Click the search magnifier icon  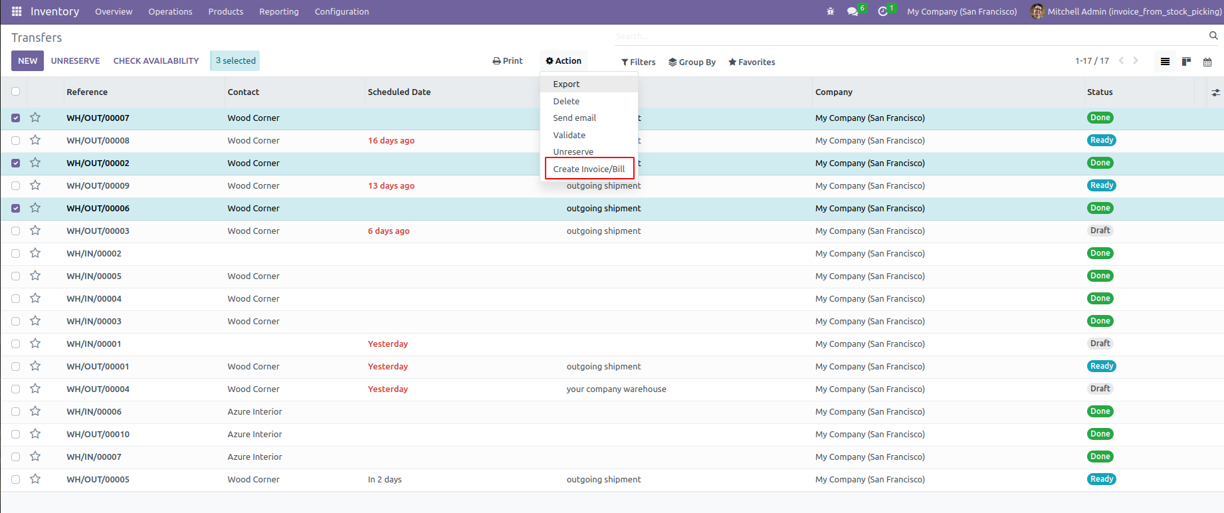[1213, 36]
